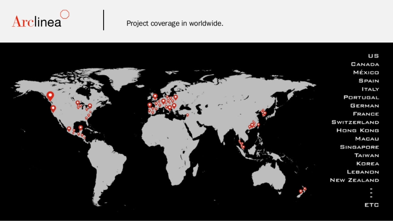Select 'México' from the country list

[366, 72]
